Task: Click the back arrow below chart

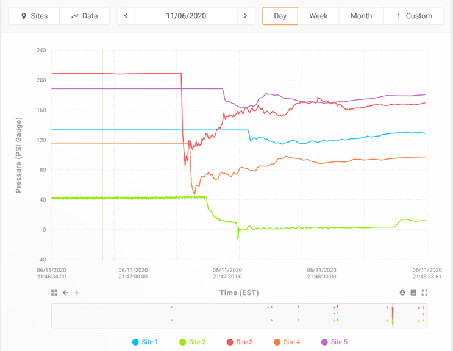Action: tap(65, 293)
